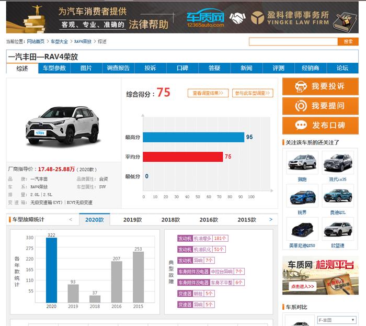Open the 英菲尼迪QX50 car thumbnail
366x326 pixels.
[x=302, y=229]
